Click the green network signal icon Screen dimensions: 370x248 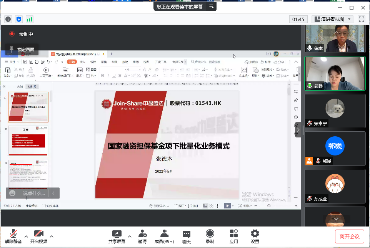[30, 19]
